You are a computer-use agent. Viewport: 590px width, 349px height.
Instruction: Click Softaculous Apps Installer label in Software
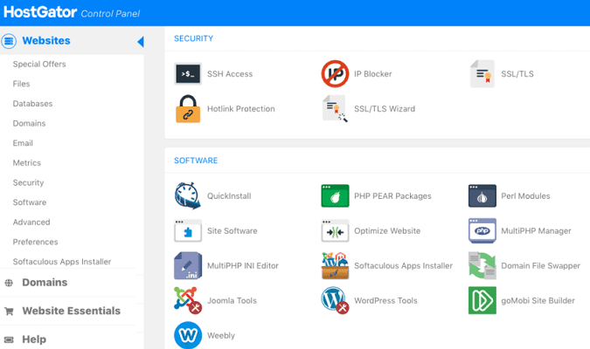pyautogui.click(x=403, y=266)
